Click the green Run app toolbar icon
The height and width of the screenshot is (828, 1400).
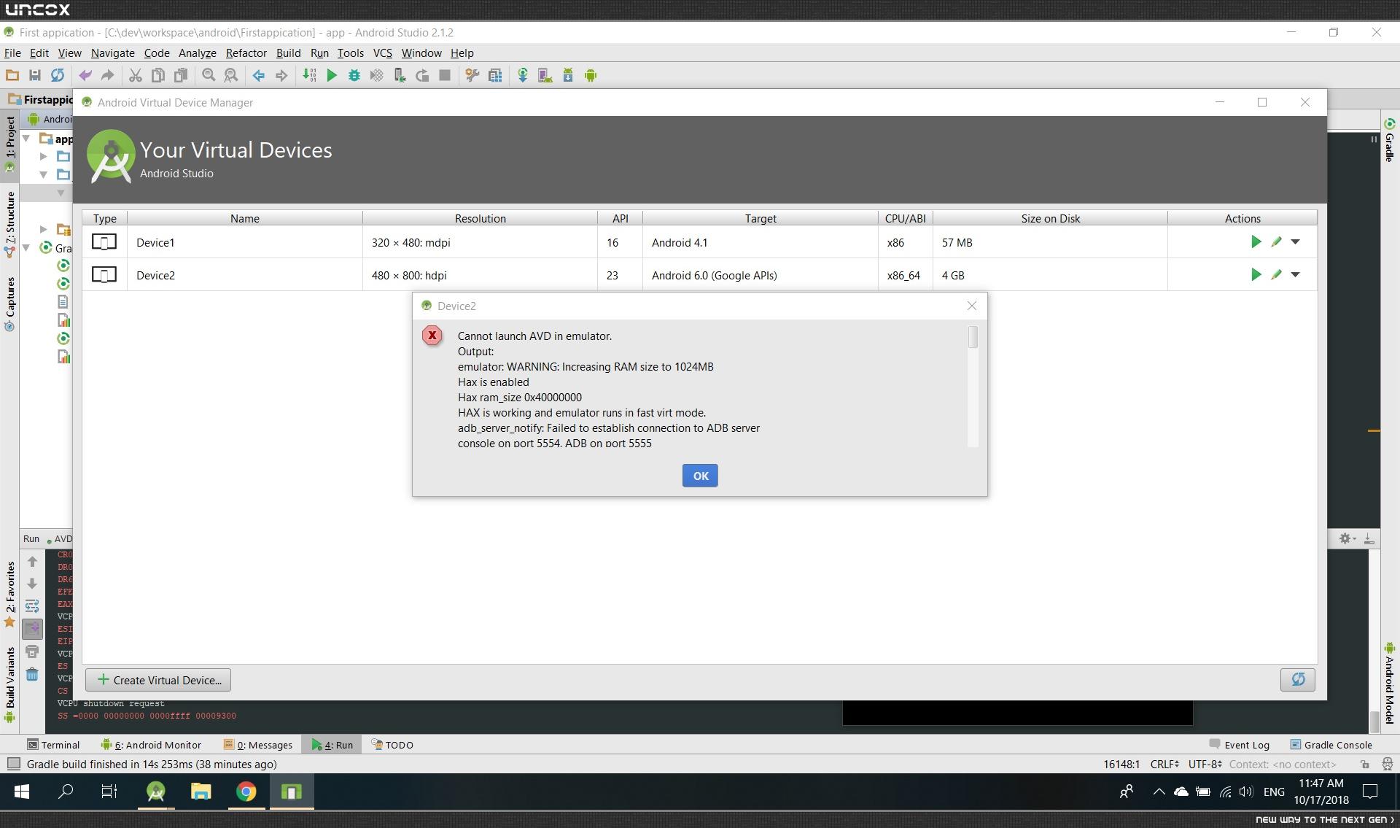[332, 75]
